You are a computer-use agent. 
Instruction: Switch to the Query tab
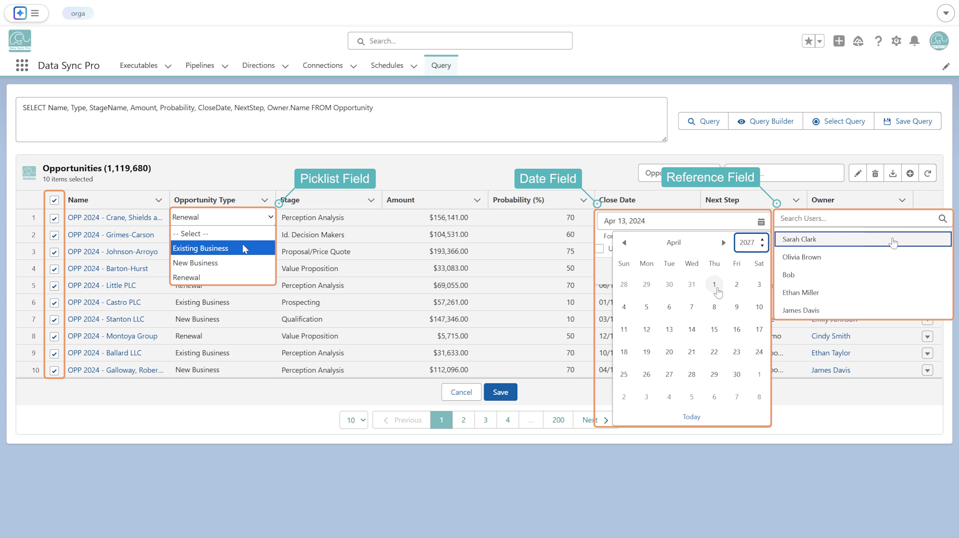point(441,65)
